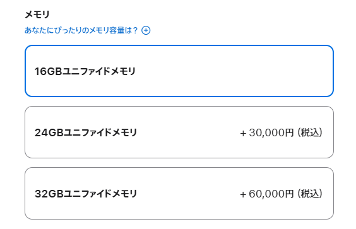The width and height of the screenshot is (356, 229).
Task: Click the 16GBユニファイドメモリ label text
Action: click(x=85, y=71)
